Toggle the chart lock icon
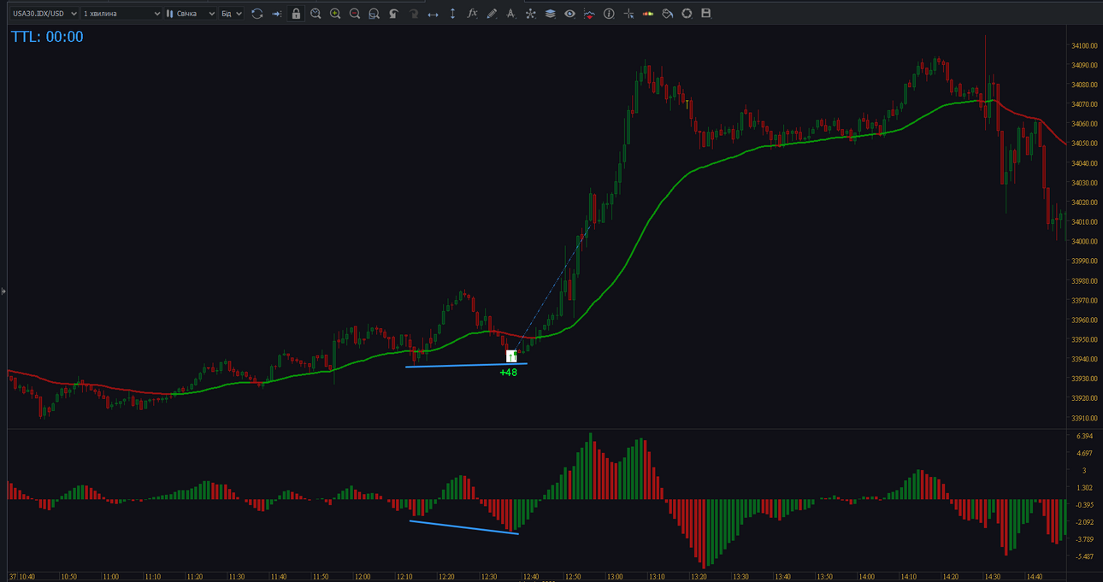Viewport: 1103px width, 582px height. 296,14
